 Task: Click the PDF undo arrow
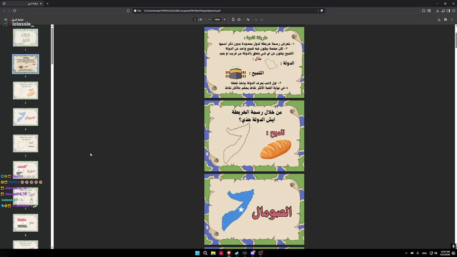pyautogui.click(x=256, y=20)
